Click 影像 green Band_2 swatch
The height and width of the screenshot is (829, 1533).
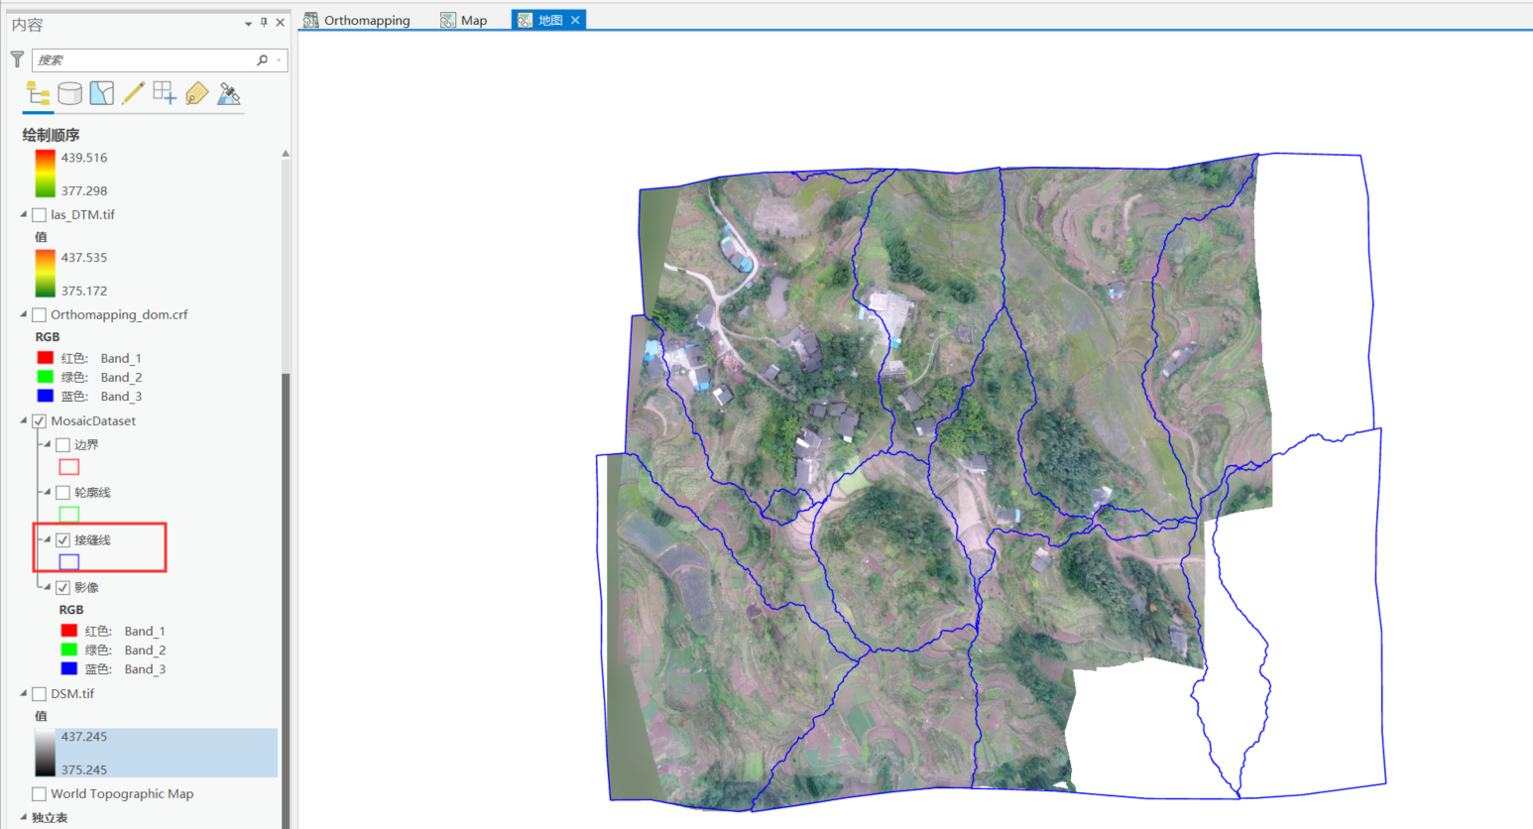coord(69,650)
